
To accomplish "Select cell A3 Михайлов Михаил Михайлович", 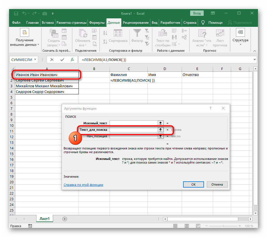I will click(x=47, y=86).
